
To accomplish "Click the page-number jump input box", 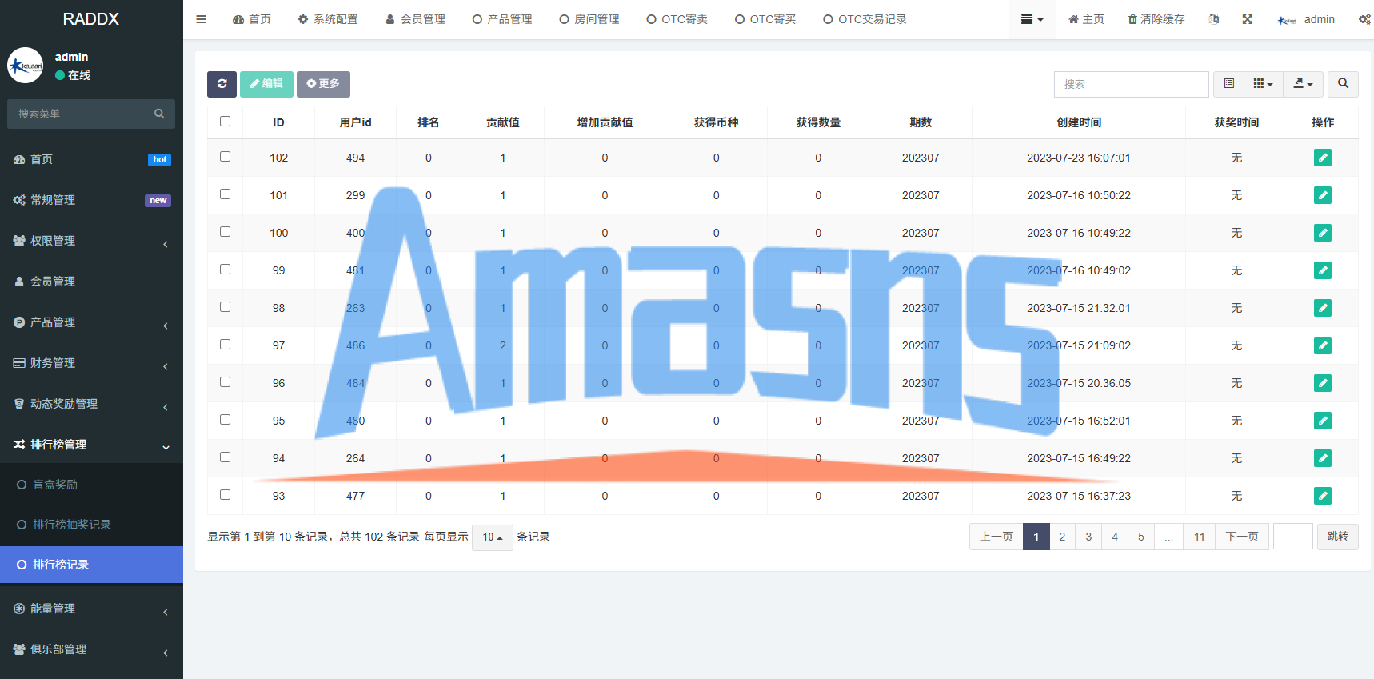I will pos(1292,537).
